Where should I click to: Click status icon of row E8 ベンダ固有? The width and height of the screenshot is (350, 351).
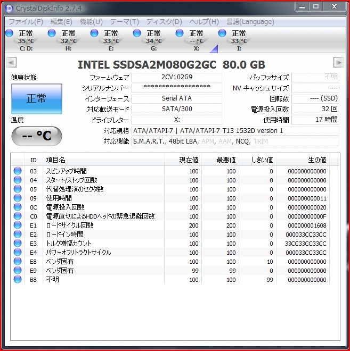pos(18,261)
